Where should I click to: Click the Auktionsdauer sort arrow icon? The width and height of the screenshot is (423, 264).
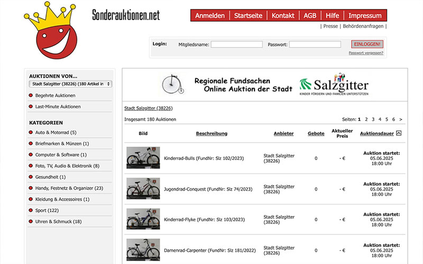tap(399, 133)
